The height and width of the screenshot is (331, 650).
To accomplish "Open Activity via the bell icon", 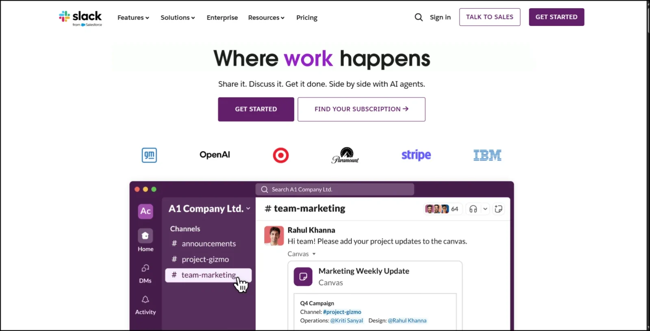I will point(145,299).
